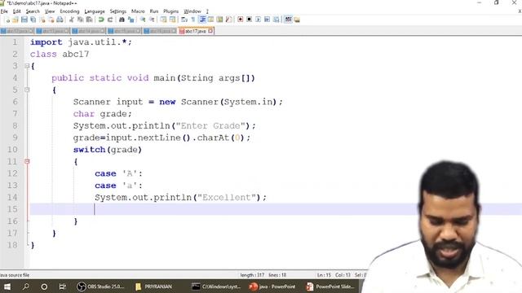Click the Save All toolbar icon

pos(33,20)
